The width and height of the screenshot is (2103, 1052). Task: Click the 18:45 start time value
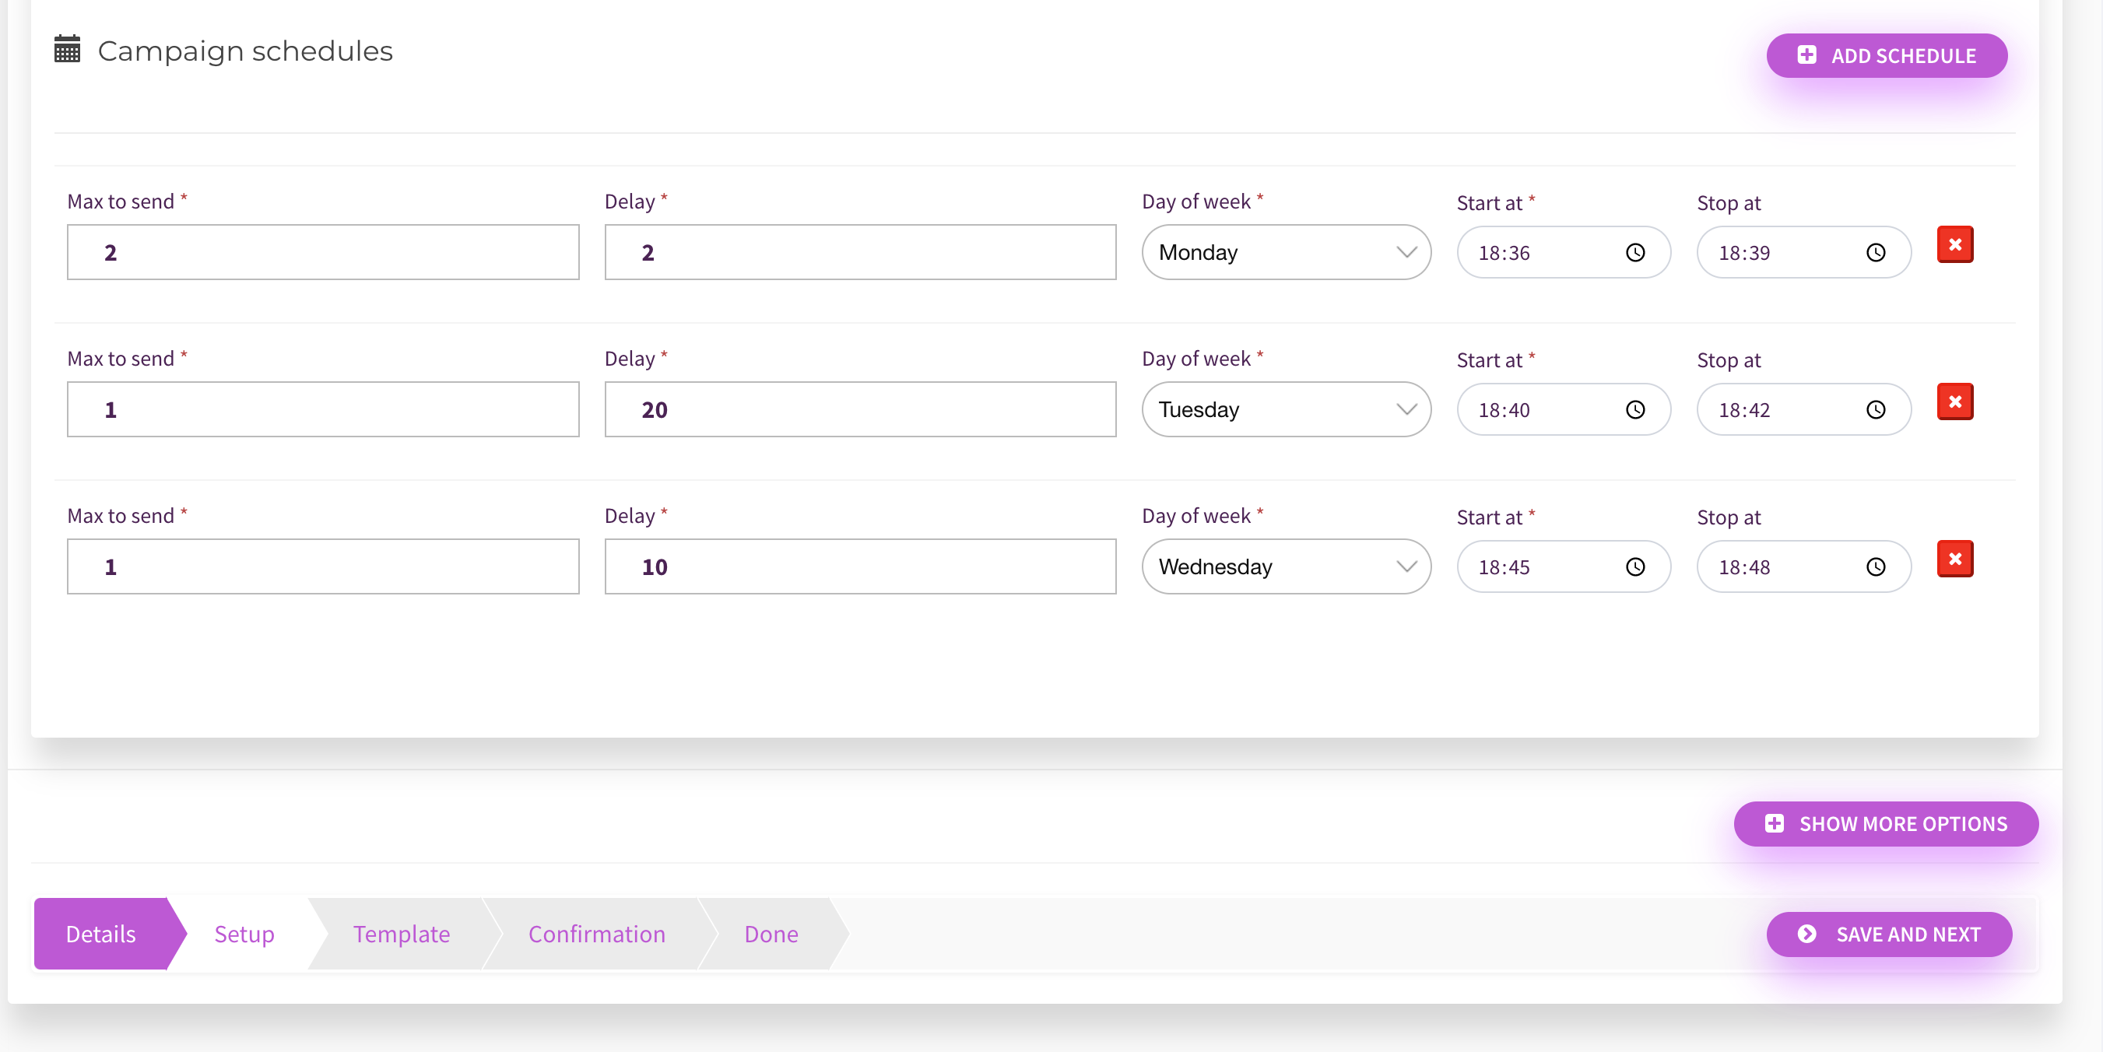[x=1504, y=568]
